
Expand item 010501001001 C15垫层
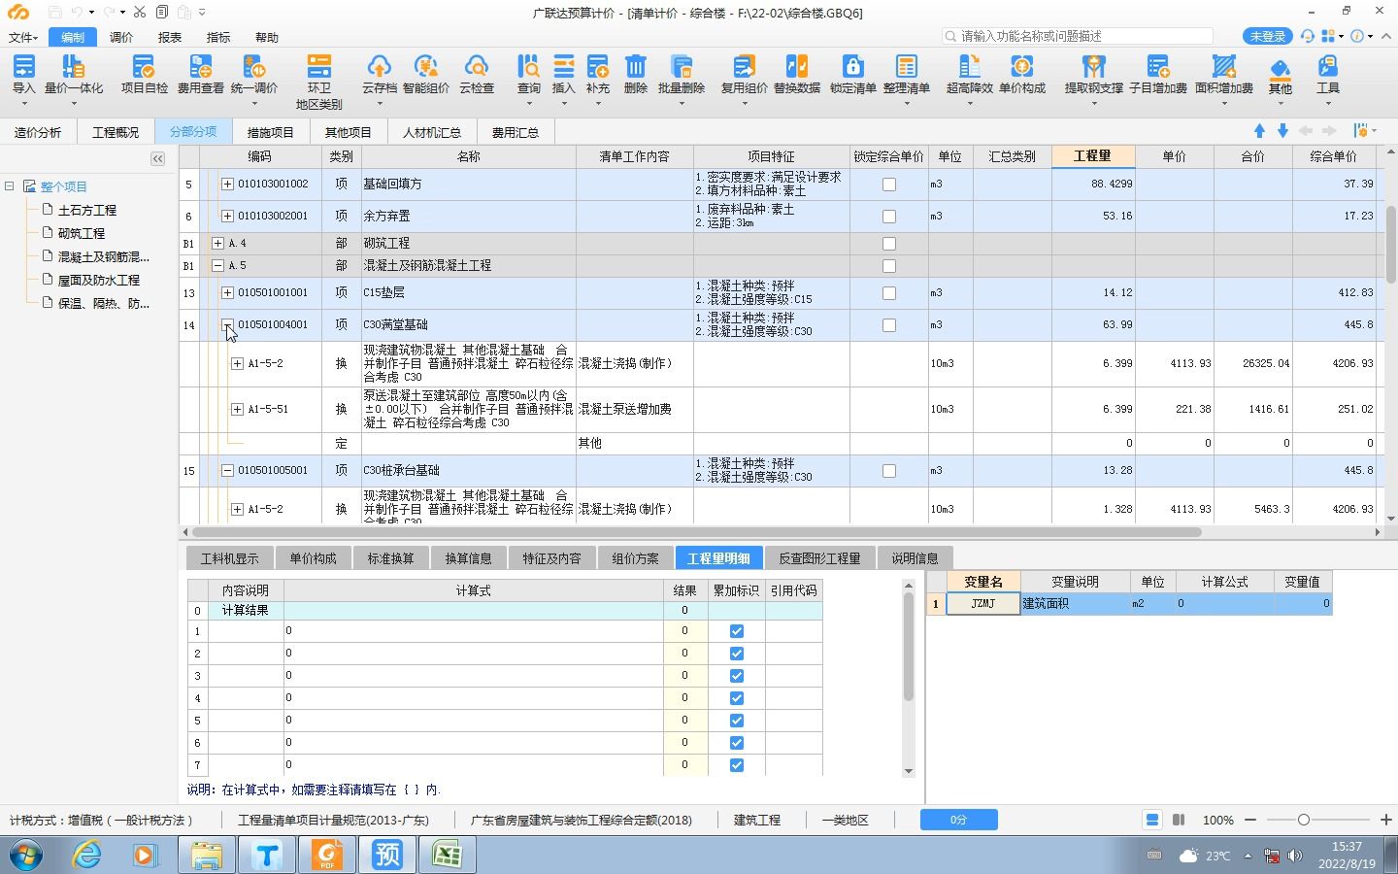(227, 292)
